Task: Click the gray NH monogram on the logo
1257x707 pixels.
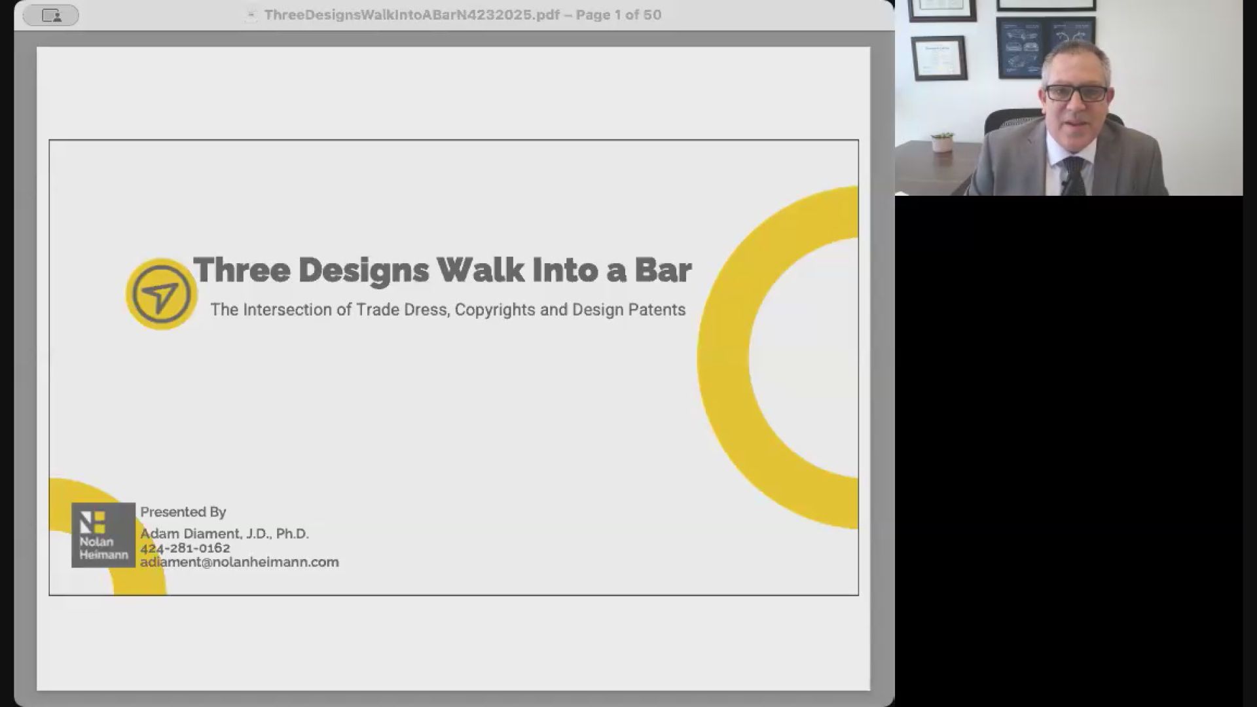Action: 94,521
